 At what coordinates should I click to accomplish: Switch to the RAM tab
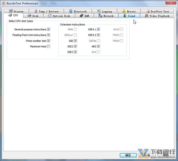tap(85, 16)
